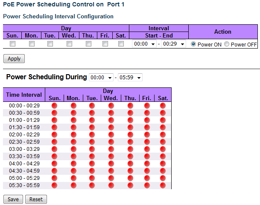Click Sunday red dot in 05:00 - 05:29 row
260x205 pixels.
[54, 178]
